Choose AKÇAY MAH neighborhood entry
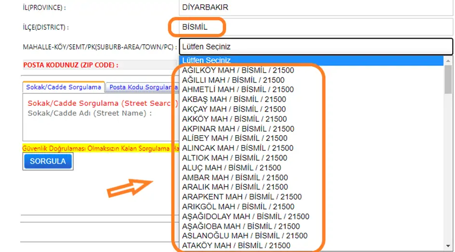This screenshot has height=252, width=455. point(234,109)
